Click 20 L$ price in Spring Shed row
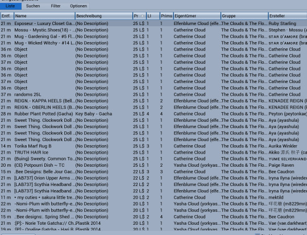 139,217
